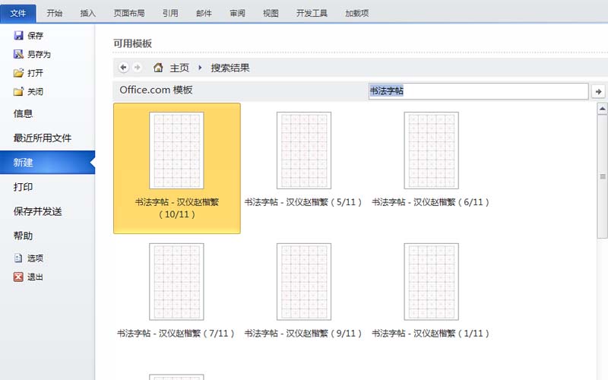Select the 汉仪赵楷繁 (1/11) template thumbnail
This screenshot has height=380, width=608.
tap(431, 281)
